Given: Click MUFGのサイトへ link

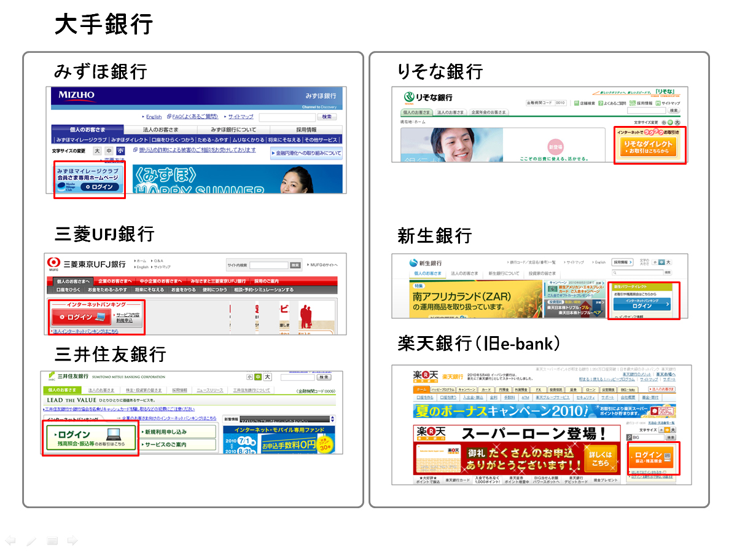Looking at the screenshot, I should pyautogui.click(x=322, y=265).
